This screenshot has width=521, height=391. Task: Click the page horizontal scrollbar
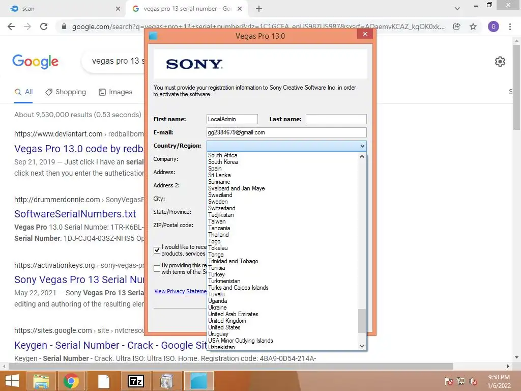tap(231, 366)
